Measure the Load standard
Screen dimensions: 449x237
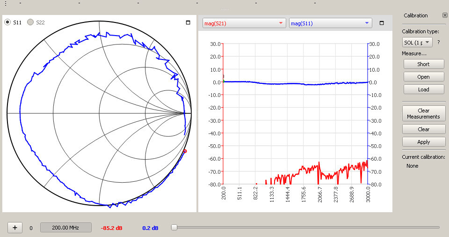pos(424,89)
